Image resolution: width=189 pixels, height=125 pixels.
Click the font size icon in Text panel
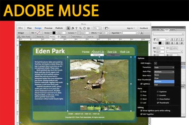(x=154, y=39)
